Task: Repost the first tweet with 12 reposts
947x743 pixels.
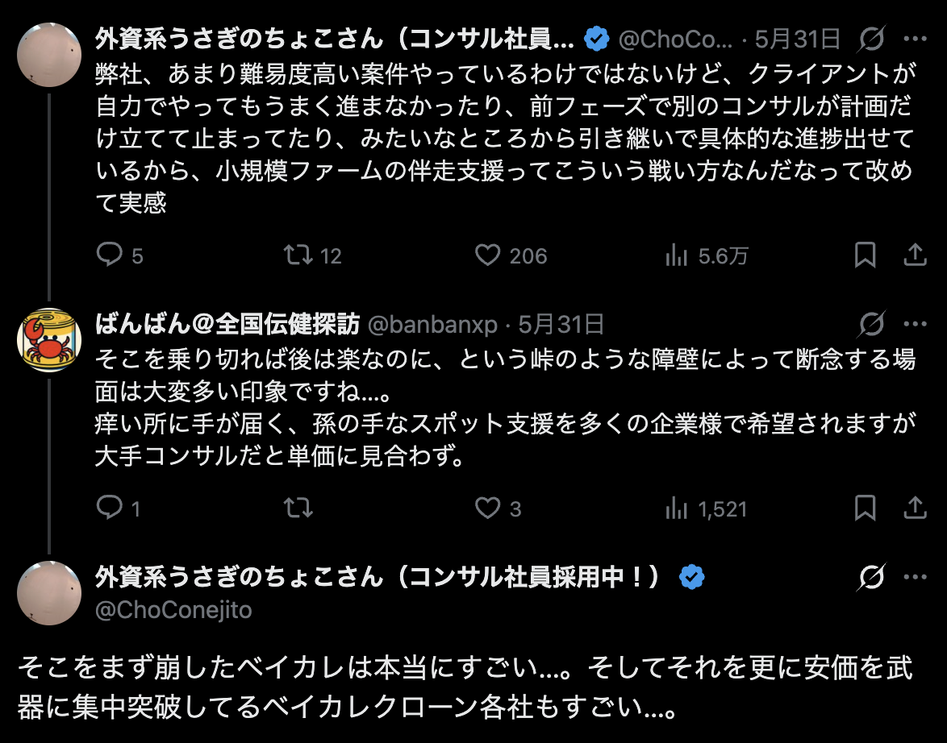Action: (298, 256)
